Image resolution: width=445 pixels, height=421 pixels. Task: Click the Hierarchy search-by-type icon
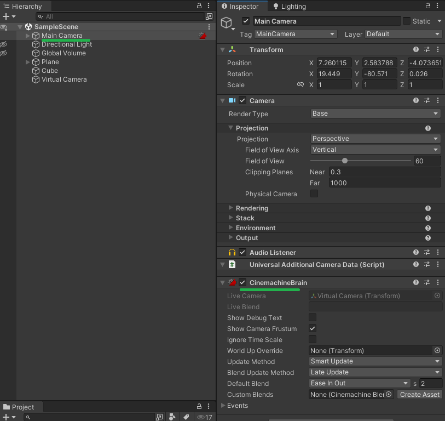(x=209, y=16)
